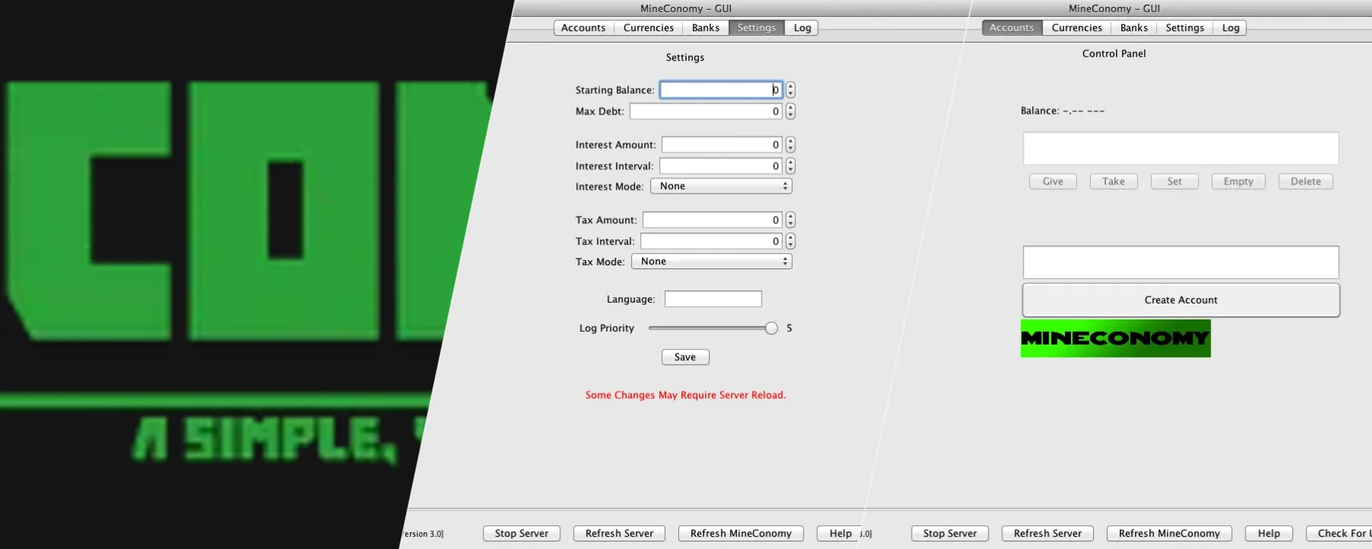Open Accounts tab in Settings window
Screen dimensions: 1372x549
[x=583, y=27]
